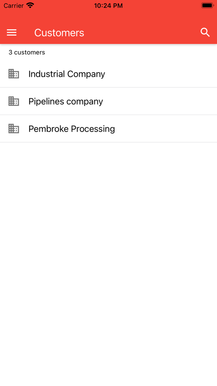Tap the Customers page title
217x386 pixels.
[x=59, y=33]
